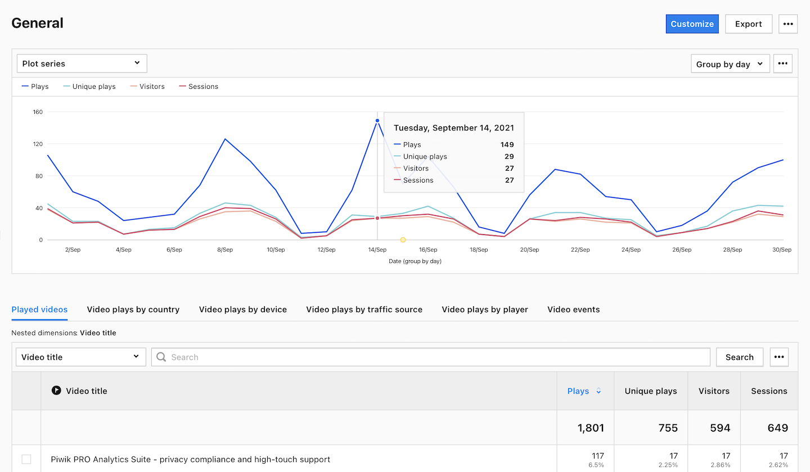Screen dimensions: 810x472
Task: Sort the table by Plays column
Action: (578, 391)
